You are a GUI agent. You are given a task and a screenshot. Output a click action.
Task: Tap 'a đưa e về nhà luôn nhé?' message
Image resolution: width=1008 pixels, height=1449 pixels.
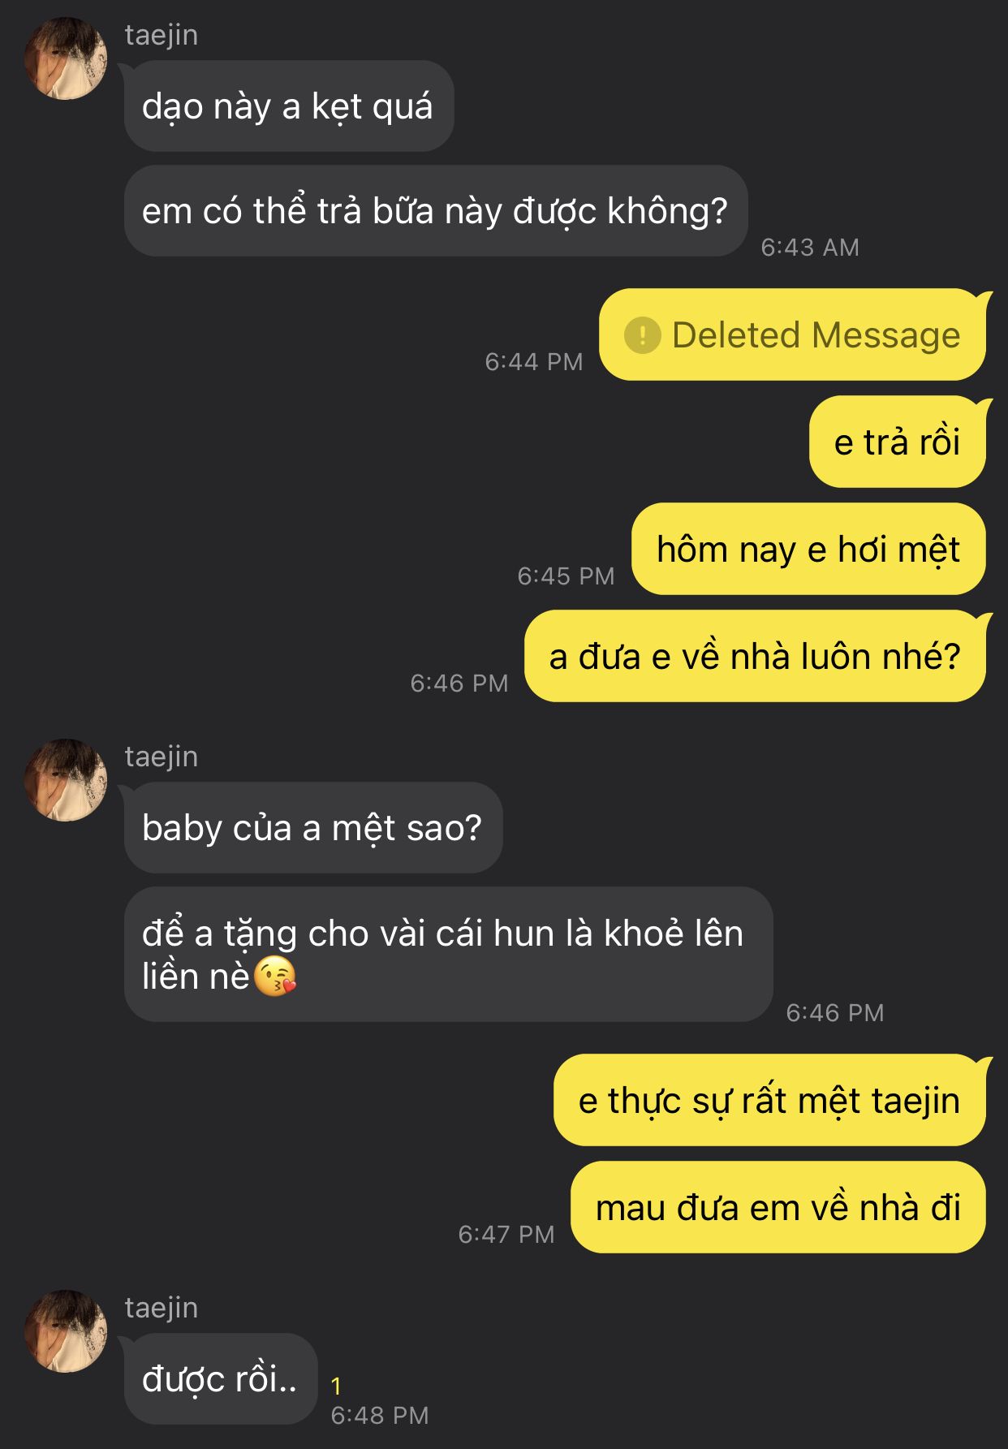pyautogui.click(x=755, y=656)
